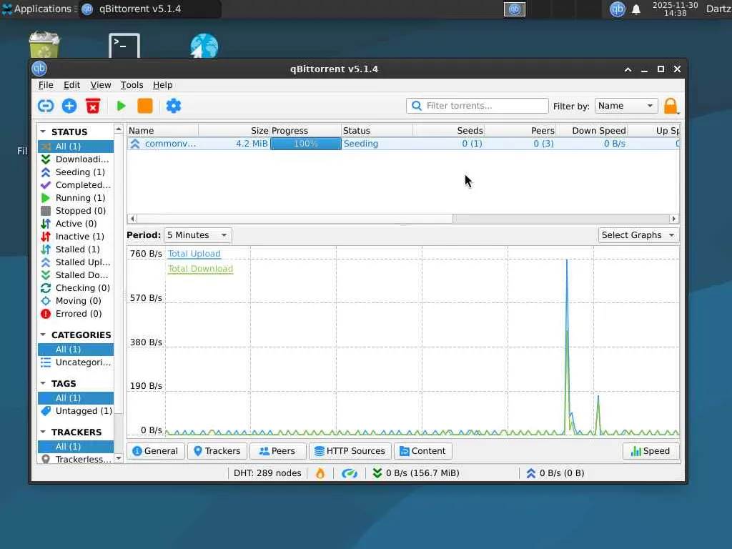This screenshot has height=549, width=732.
Task: Open the Period 5 Minutes dropdown
Action: coord(197,234)
